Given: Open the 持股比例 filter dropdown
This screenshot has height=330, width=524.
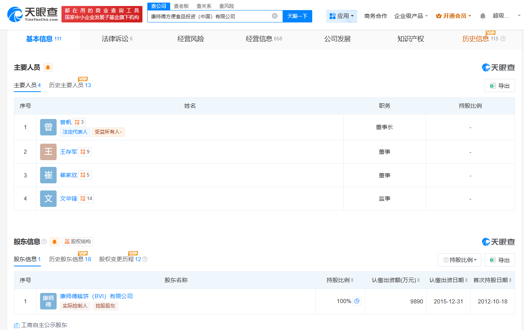Looking at the screenshot, I should pyautogui.click(x=459, y=260).
